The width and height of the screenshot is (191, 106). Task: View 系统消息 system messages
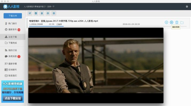(x=13, y=56)
